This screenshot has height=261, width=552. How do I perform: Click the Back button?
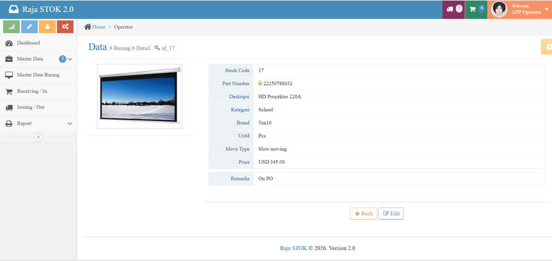click(363, 214)
